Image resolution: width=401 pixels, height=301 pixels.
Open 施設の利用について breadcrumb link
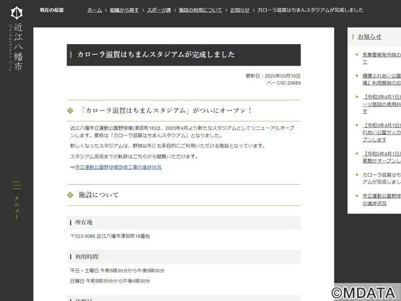(x=200, y=10)
